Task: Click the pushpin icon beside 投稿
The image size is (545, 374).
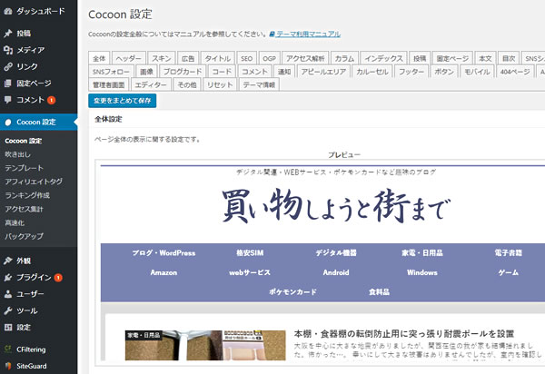Action: pos(8,34)
